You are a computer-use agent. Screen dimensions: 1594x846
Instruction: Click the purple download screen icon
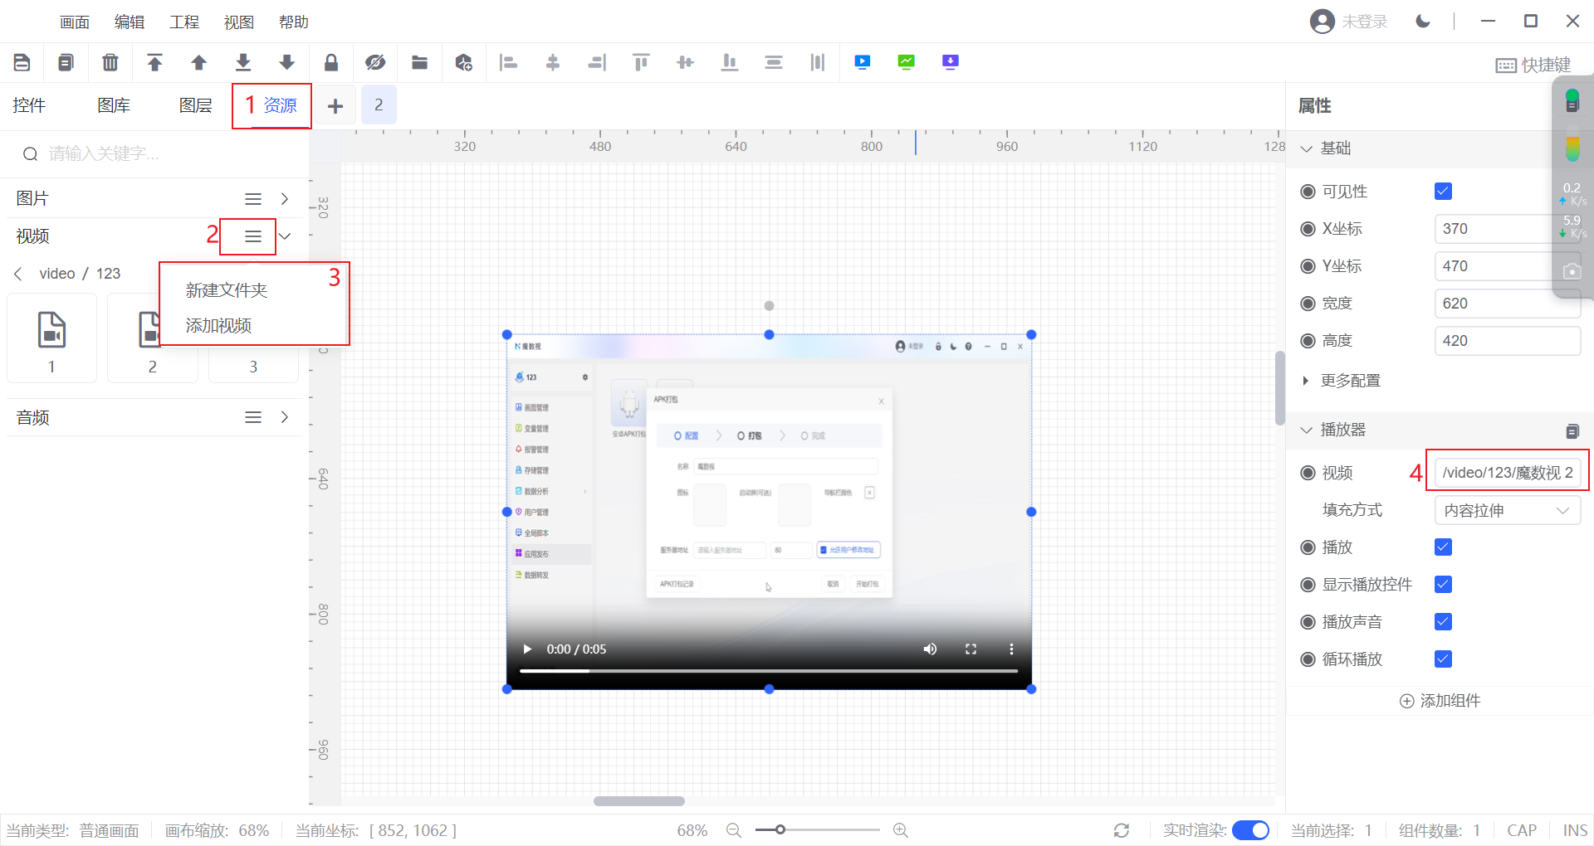tap(951, 62)
